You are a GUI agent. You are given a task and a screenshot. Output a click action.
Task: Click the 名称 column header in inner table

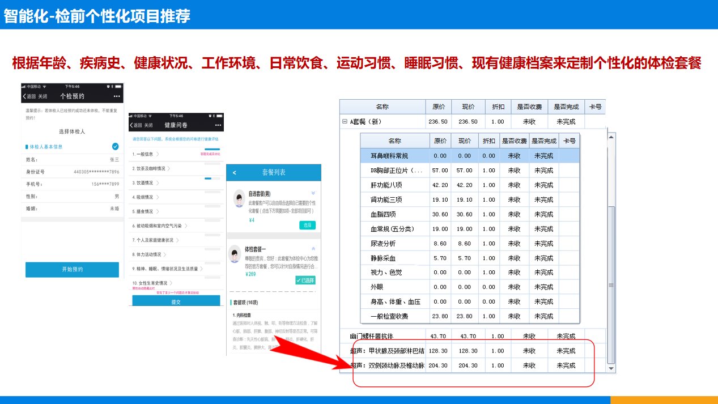pos(395,141)
